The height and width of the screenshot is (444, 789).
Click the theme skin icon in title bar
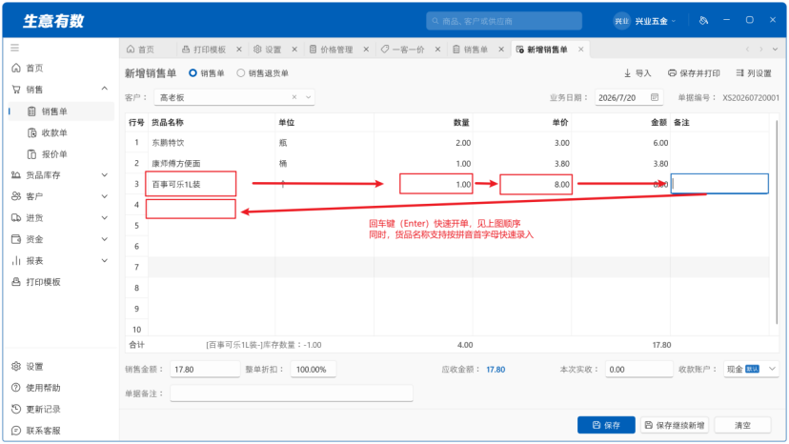pyautogui.click(x=703, y=21)
